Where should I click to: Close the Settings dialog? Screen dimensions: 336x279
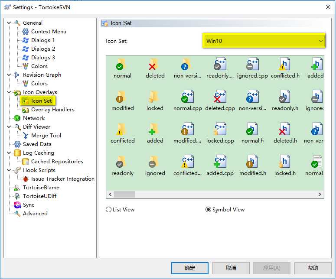[x=328, y=7]
